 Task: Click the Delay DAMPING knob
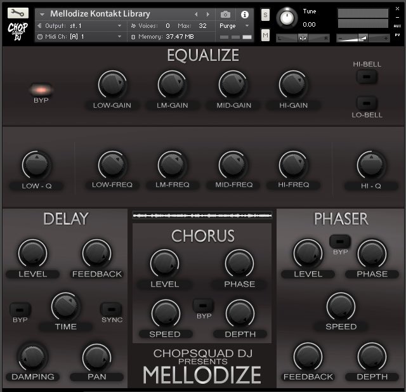click(x=32, y=356)
